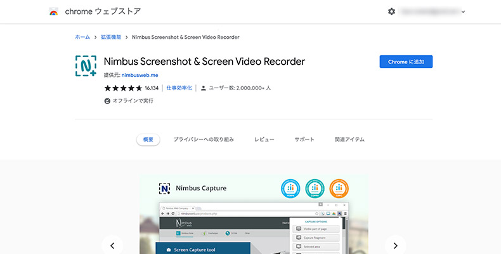Click the blue FERPA badge
This screenshot has width=501, height=254.
point(290,189)
